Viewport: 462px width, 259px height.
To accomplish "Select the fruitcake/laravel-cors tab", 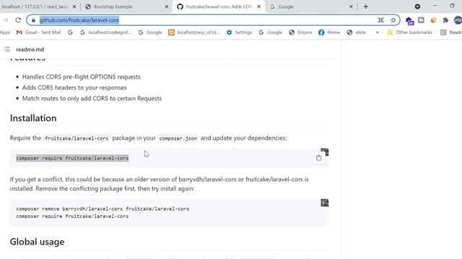I will click(219, 6).
